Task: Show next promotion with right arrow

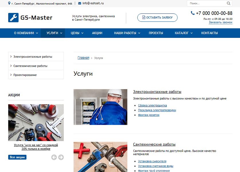Action: (x=61, y=157)
